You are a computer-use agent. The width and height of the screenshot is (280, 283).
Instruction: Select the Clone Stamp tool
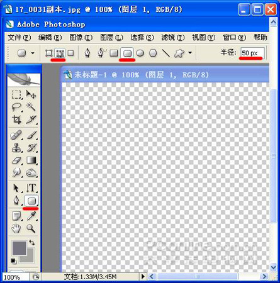tap(16, 148)
